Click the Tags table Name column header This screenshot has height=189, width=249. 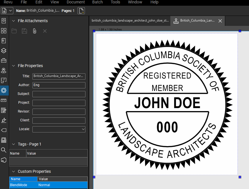click(18, 153)
